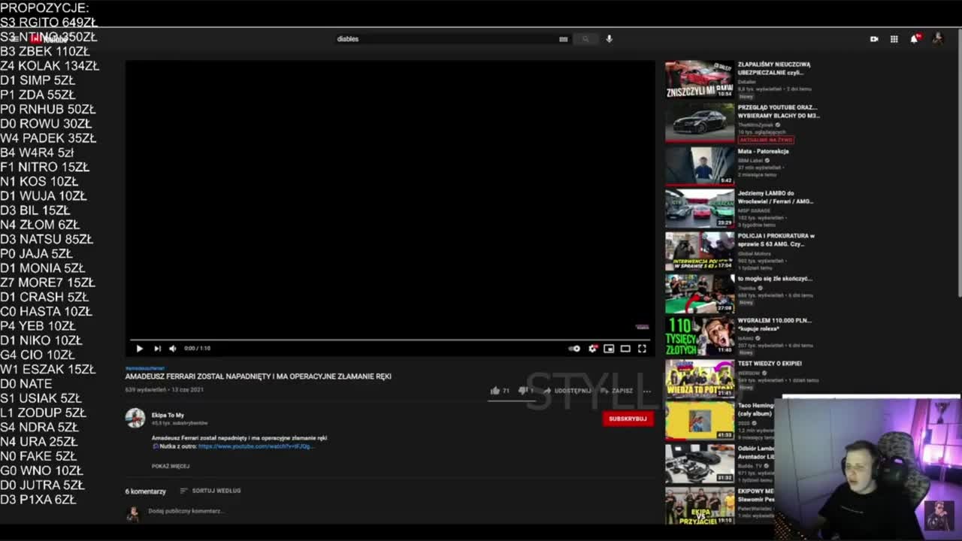962x541 pixels.
Task: Like the video with thumbs up
Action: click(495, 391)
